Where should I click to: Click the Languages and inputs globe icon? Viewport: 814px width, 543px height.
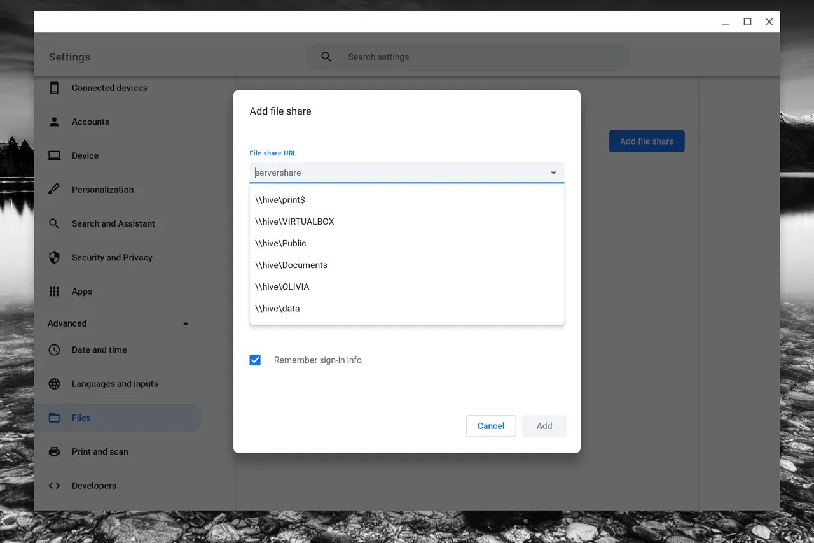click(x=55, y=384)
